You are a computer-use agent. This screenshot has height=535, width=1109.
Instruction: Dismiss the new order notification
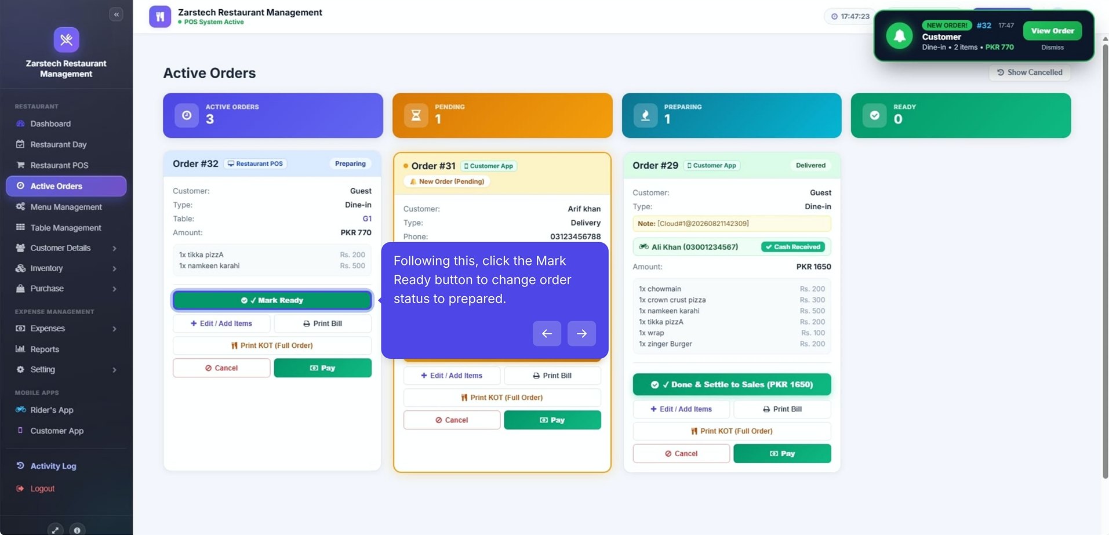tap(1052, 48)
